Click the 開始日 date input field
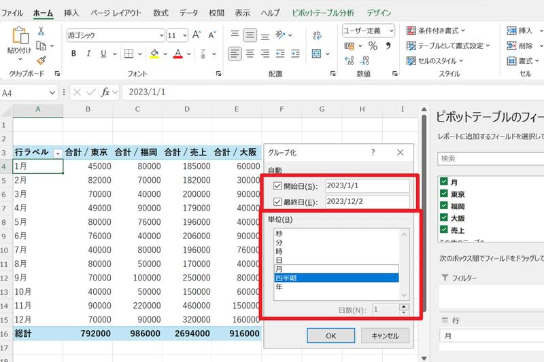This screenshot has height=362, width=544. tap(367, 185)
